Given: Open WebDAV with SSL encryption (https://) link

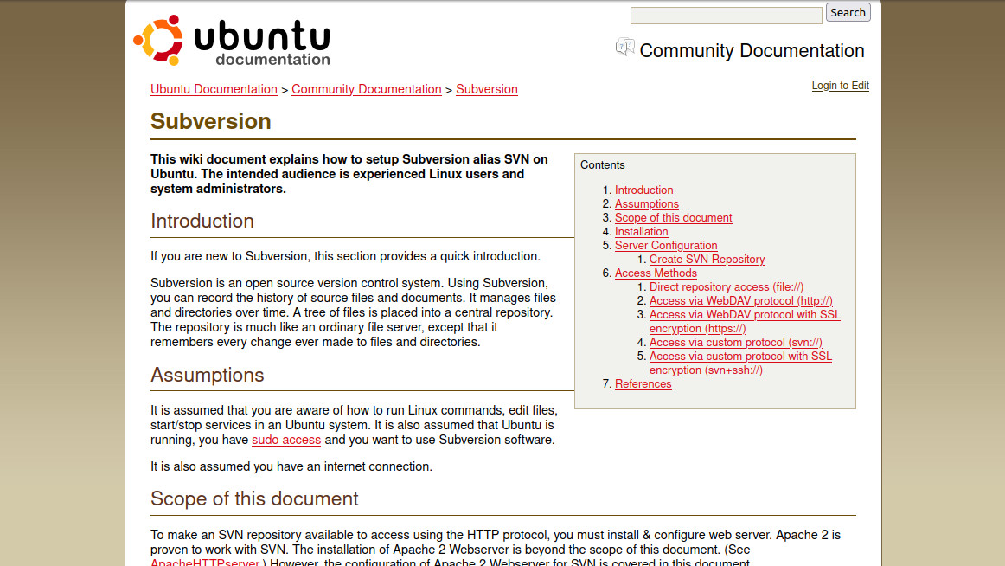Looking at the screenshot, I should tap(745, 322).
